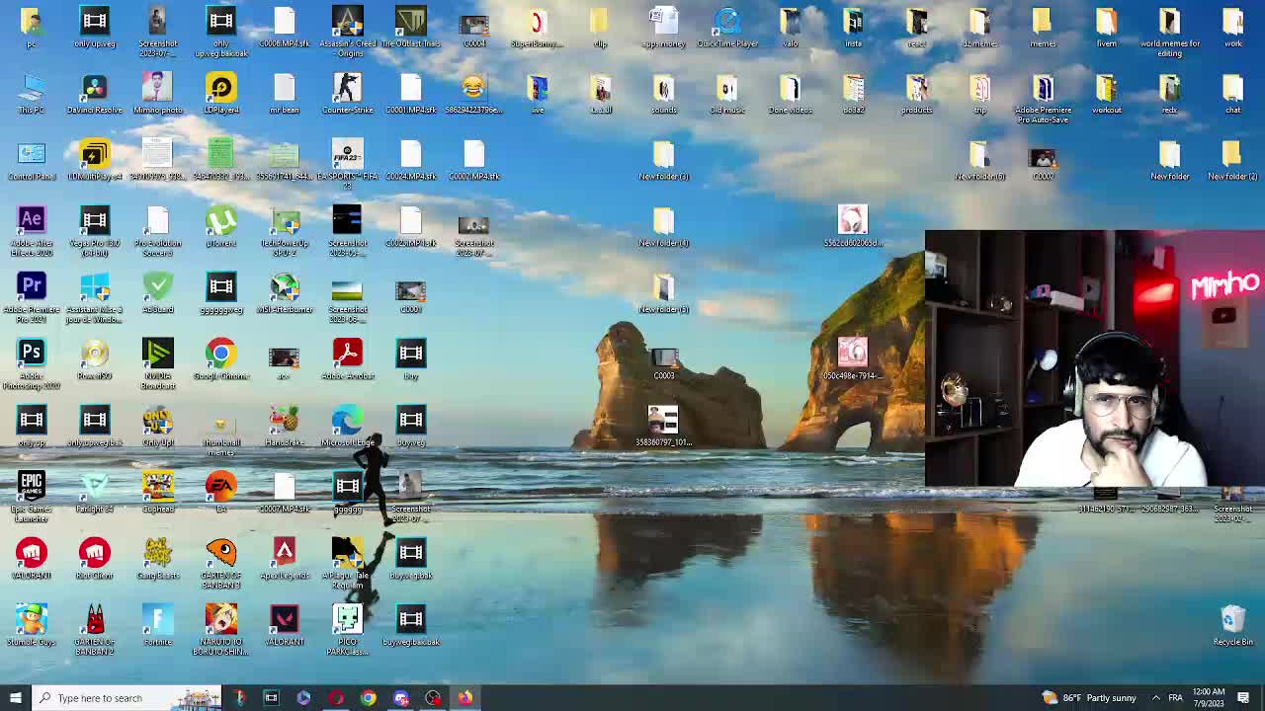Open the notification center from taskbar
1265x711 pixels.
pos(1243,698)
